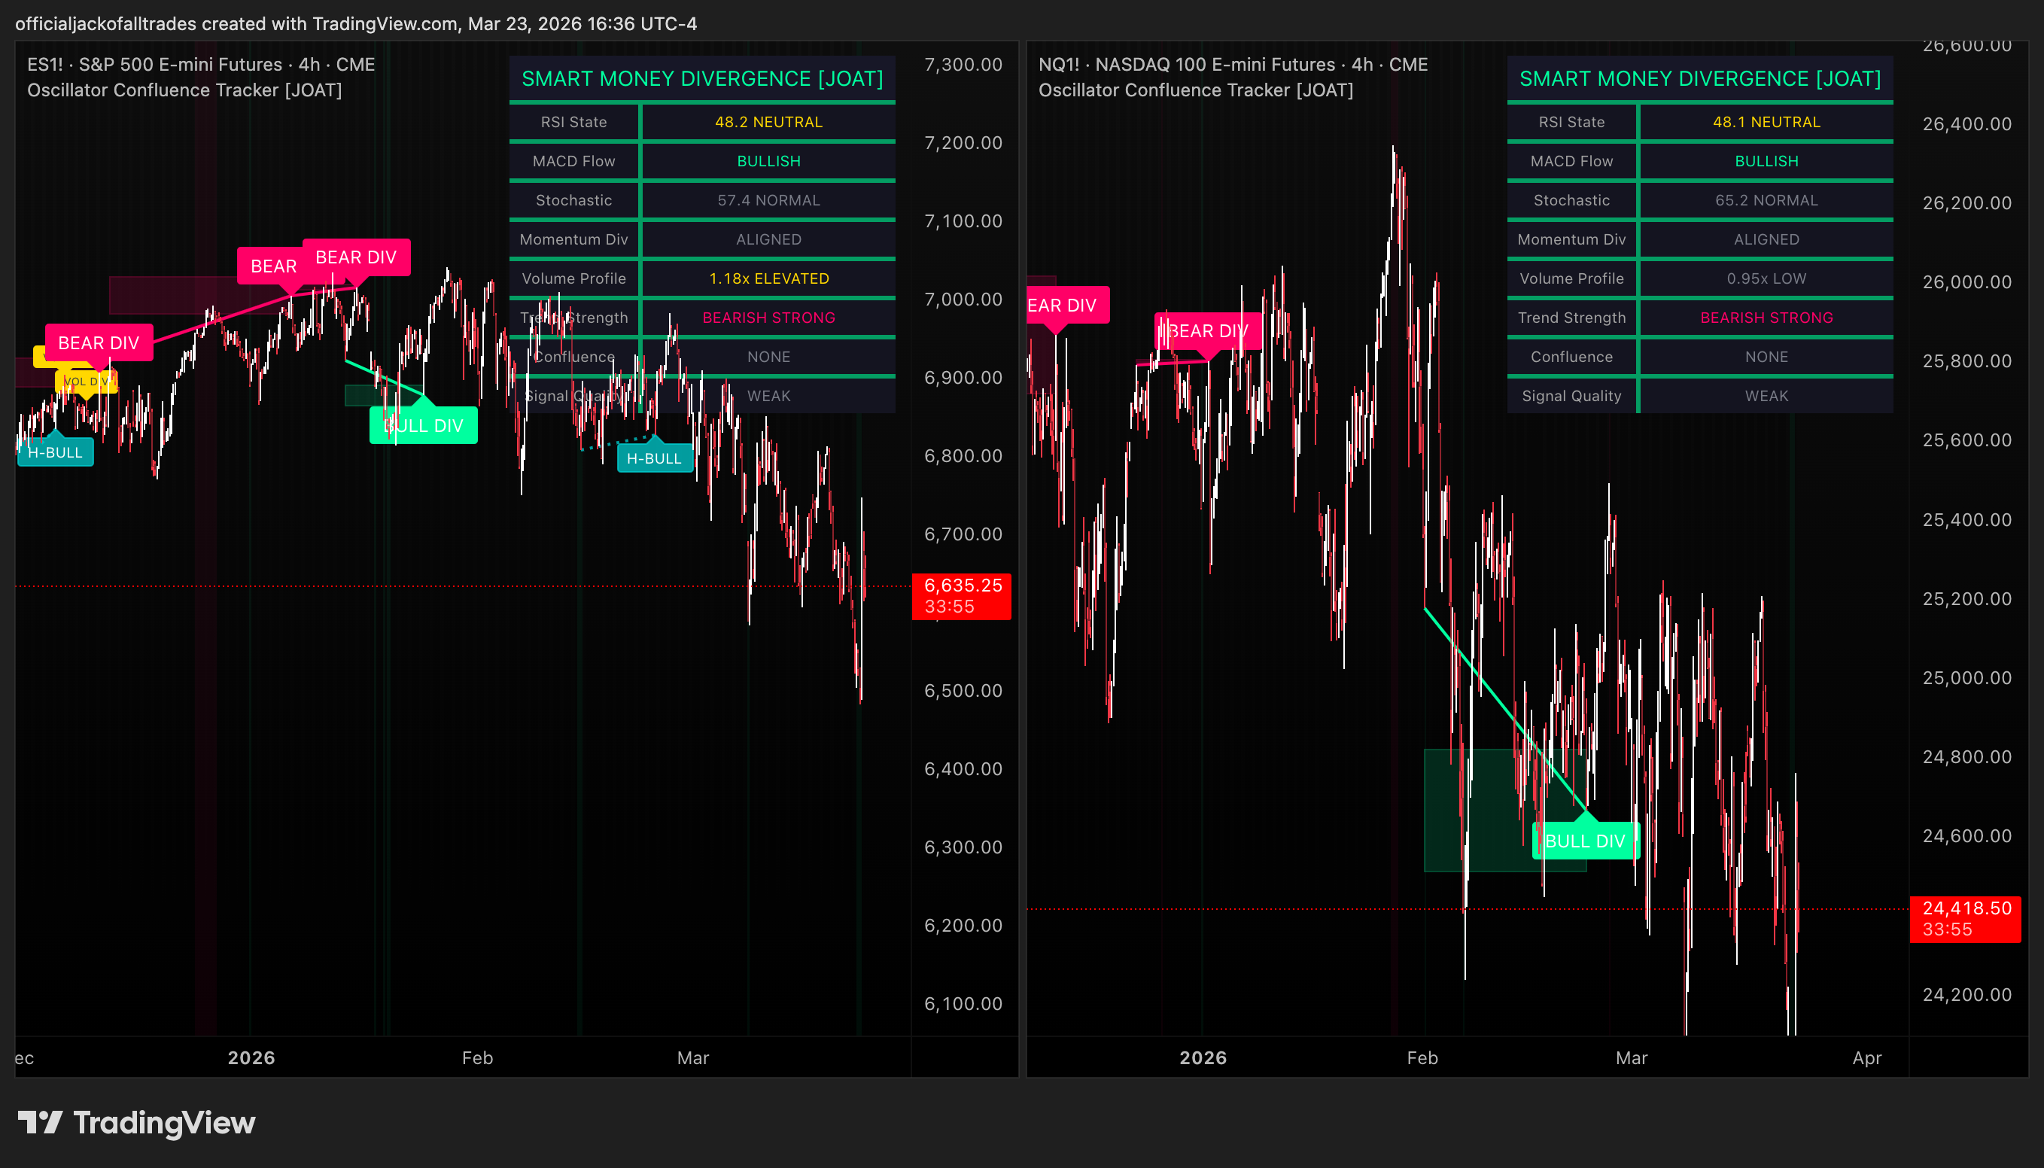This screenshot has height=1168, width=2044.
Task: Click the red 24,418.50 current price tag
Action: [1966, 918]
